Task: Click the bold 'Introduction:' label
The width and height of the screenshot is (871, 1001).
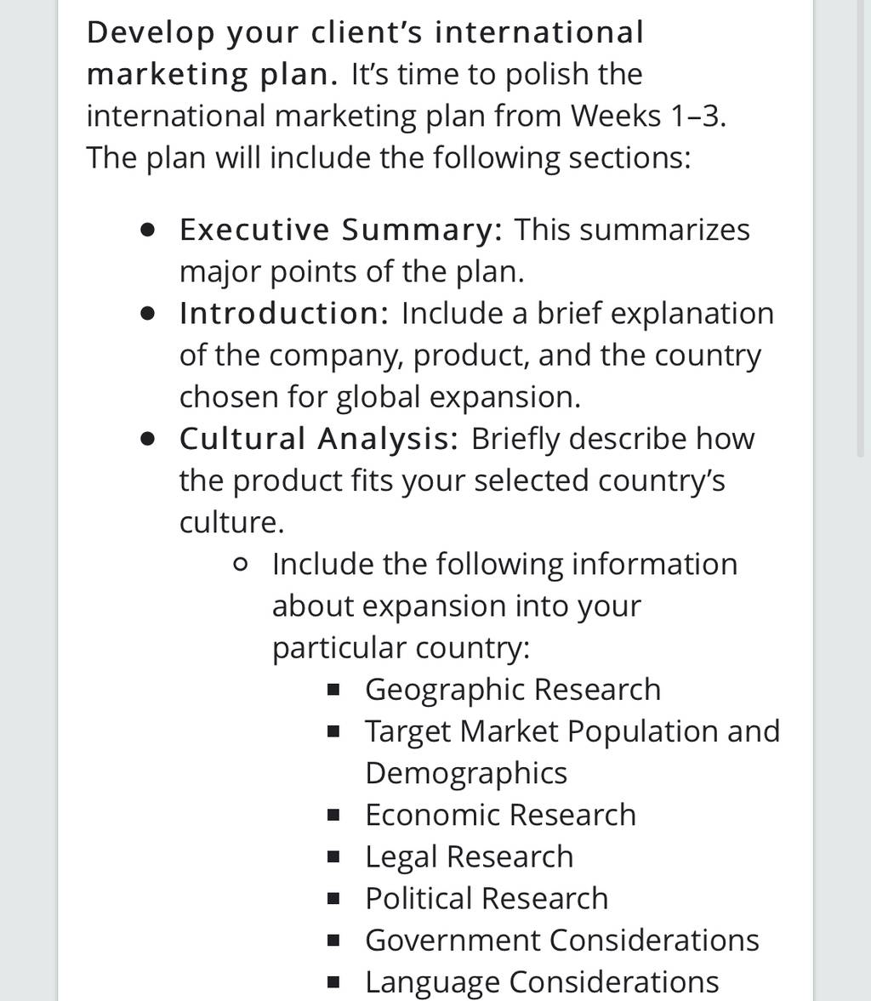Action: point(284,314)
